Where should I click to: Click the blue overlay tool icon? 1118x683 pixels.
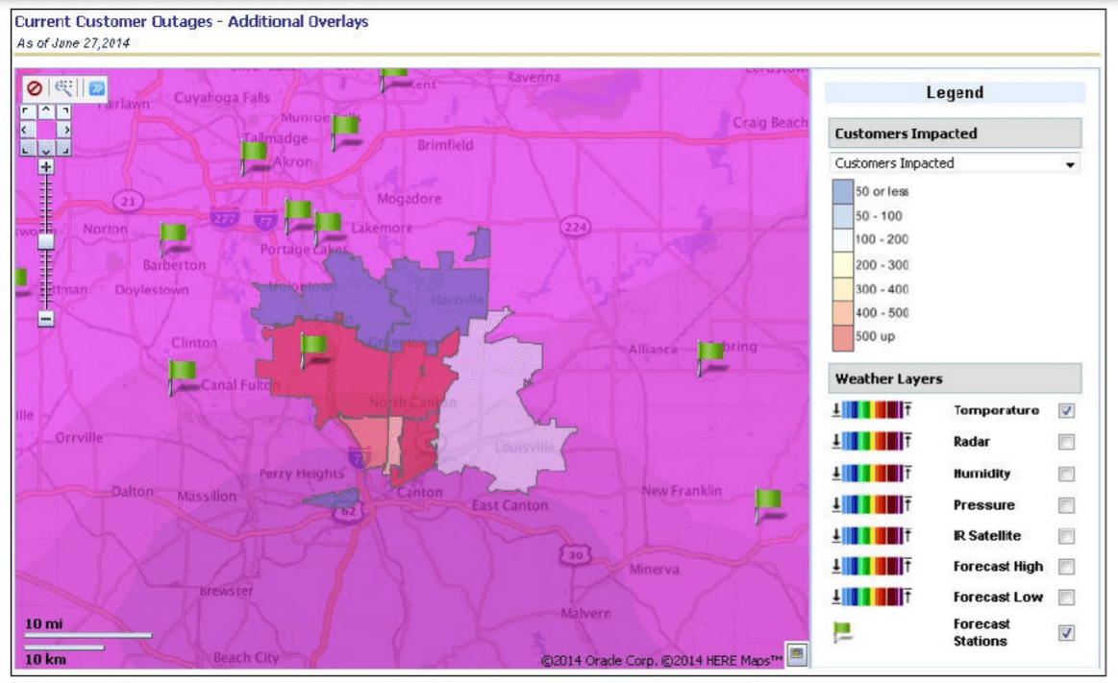click(94, 87)
